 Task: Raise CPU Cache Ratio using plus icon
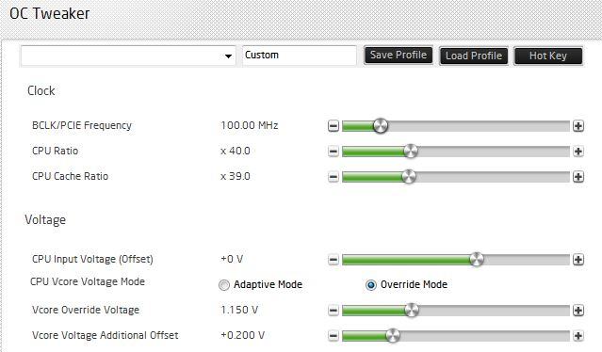point(578,177)
